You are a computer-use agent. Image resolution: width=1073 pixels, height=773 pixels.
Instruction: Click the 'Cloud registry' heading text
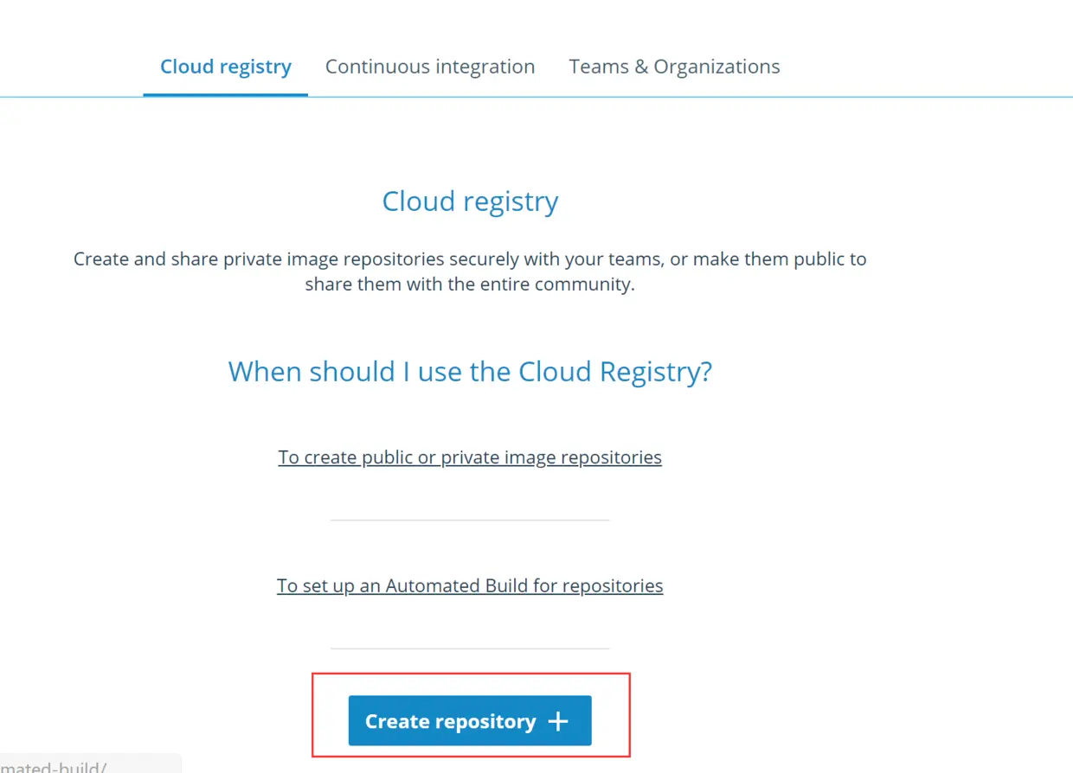[x=470, y=201]
